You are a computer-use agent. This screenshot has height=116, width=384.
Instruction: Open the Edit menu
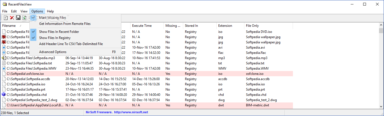pyautogui.click(x=14, y=11)
